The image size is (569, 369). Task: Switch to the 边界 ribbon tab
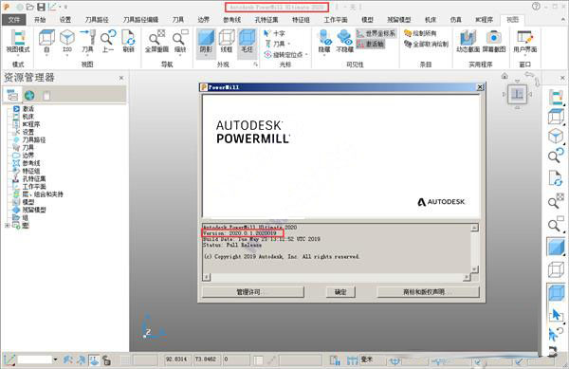coord(204,20)
